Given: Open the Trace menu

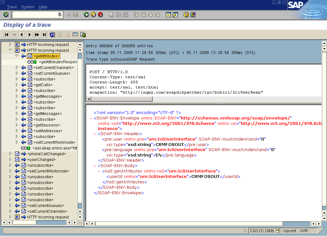Looking at the screenshot, I should tap(11, 7).
